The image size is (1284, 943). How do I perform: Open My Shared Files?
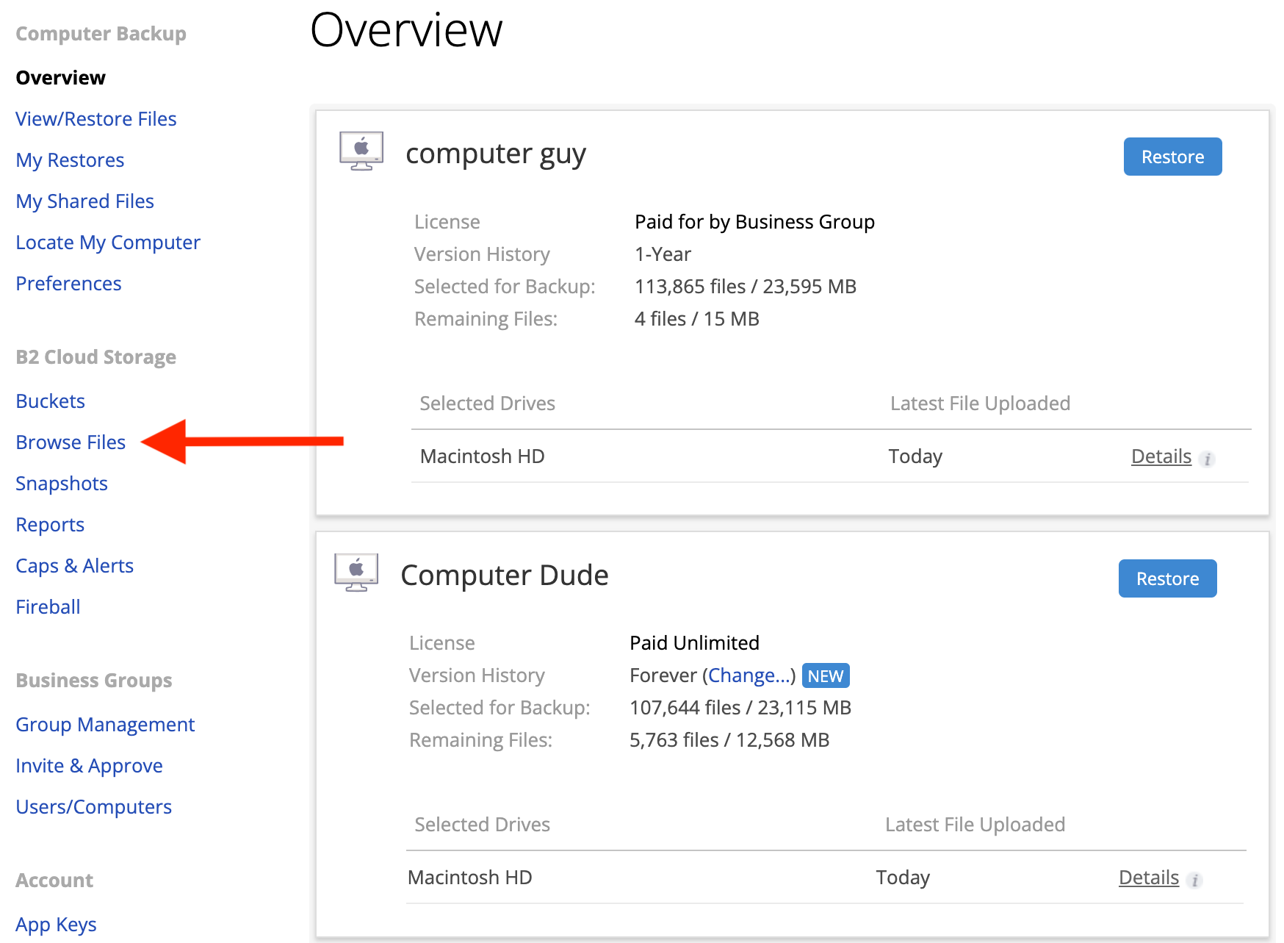85,201
